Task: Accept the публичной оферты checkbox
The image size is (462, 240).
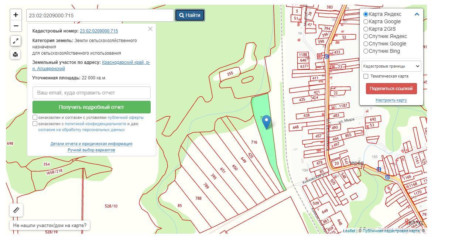Action: [35, 117]
